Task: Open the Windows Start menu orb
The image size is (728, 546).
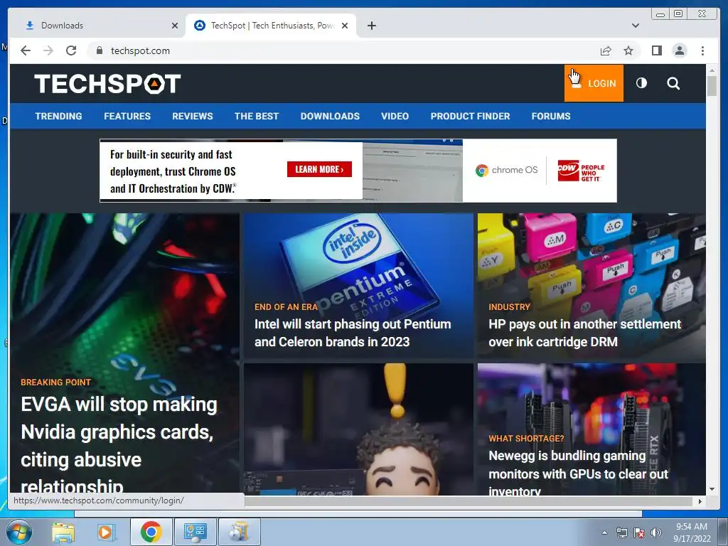Action: click(x=18, y=532)
